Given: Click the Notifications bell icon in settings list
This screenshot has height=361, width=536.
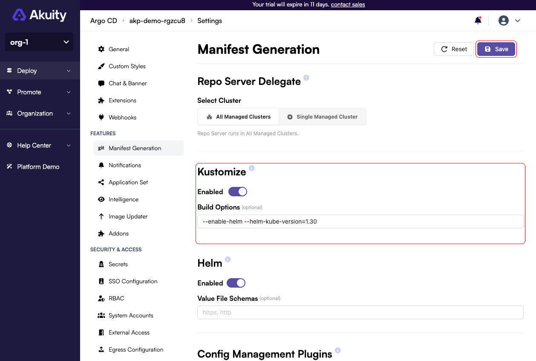Looking at the screenshot, I should (101, 165).
